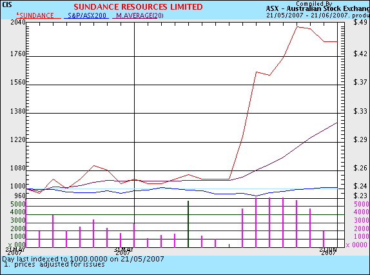Screen dimensions: 370x275
Task: Click the 'prices adjusted for issues' footnote
Action: coord(59,265)
